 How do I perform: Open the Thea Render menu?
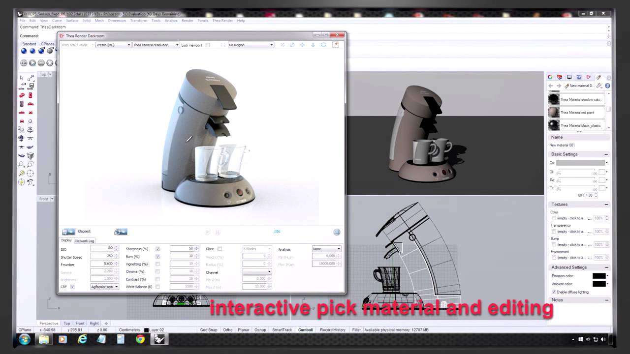222,21
